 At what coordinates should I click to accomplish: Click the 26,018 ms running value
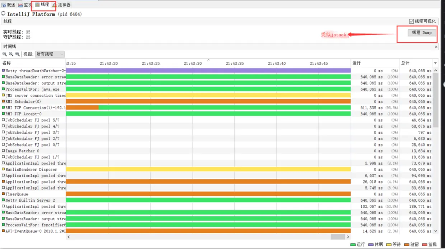click(373, 182)
